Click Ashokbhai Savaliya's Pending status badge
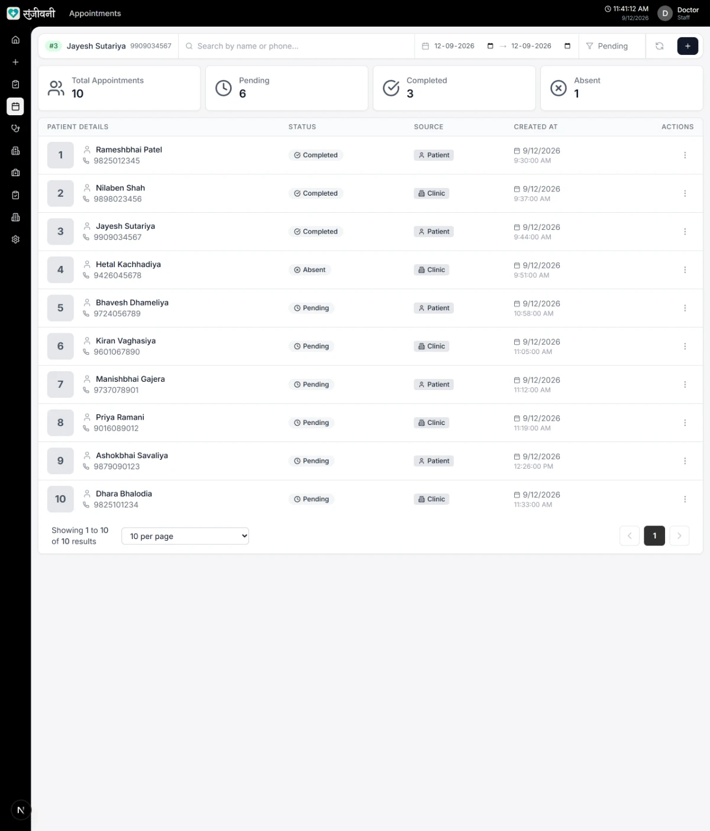 click(x=312, y=461)
